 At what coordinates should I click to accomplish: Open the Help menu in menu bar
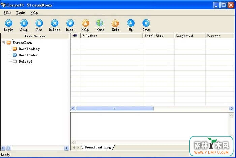pos(34,13)
